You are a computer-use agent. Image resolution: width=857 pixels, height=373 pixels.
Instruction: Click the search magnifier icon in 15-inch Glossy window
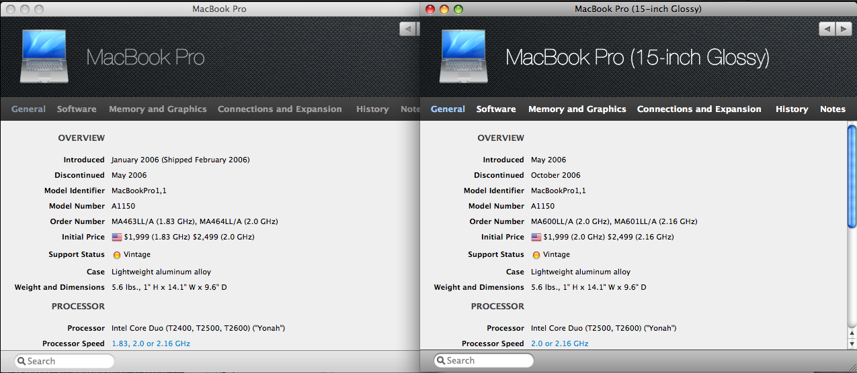click(440, 361)
